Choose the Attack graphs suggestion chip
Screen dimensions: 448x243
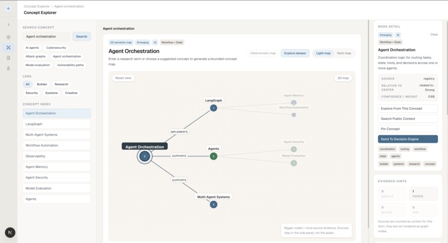[x=36, y=57]
